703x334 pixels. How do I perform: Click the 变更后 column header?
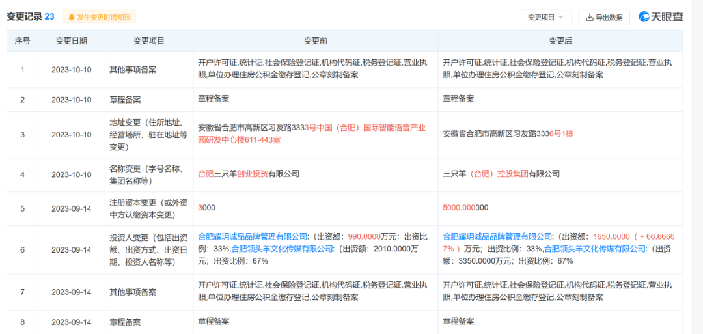point(560,41)
